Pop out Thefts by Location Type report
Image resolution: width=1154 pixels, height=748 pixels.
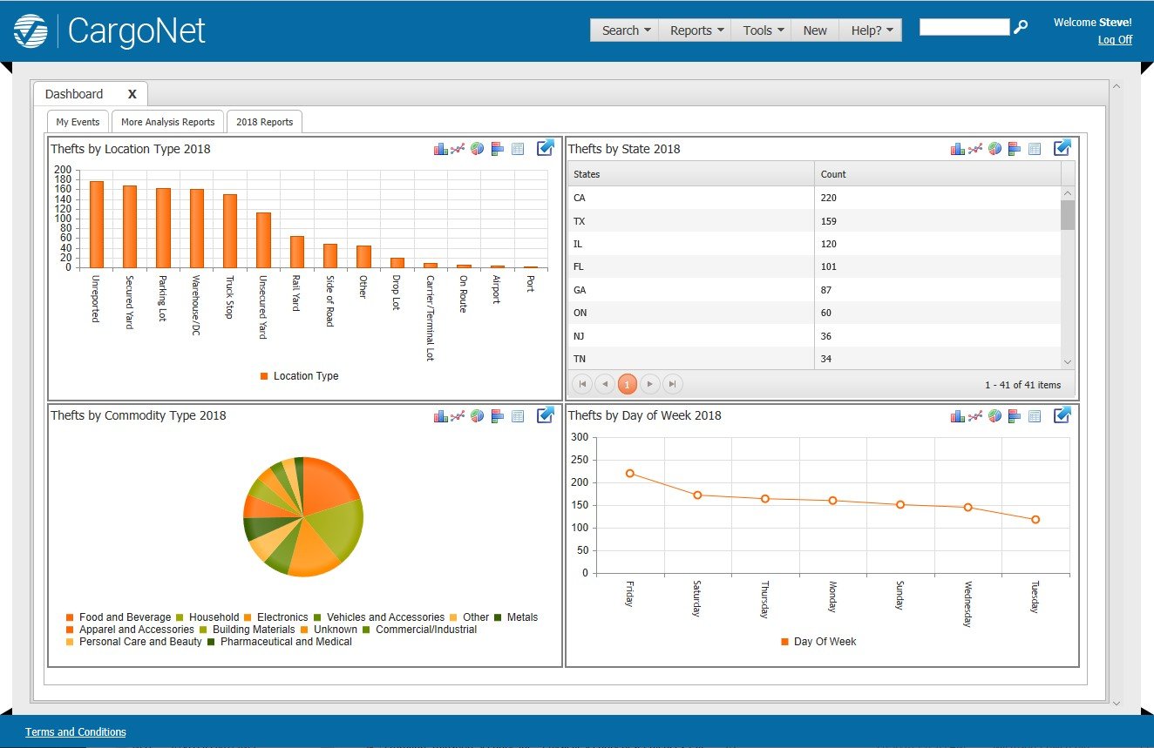click(x=546, y=148)
